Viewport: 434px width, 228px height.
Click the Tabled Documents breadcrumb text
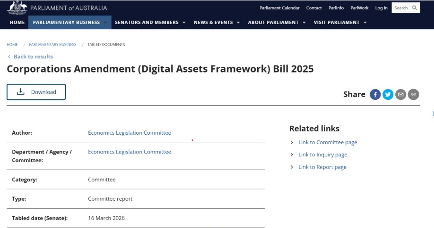coord(106,44)
